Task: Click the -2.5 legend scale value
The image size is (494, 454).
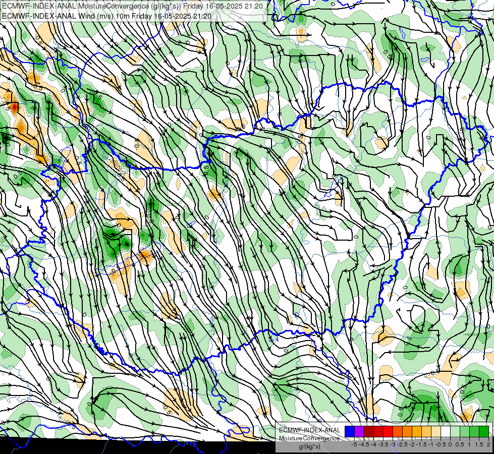Action: click(402, 444)
